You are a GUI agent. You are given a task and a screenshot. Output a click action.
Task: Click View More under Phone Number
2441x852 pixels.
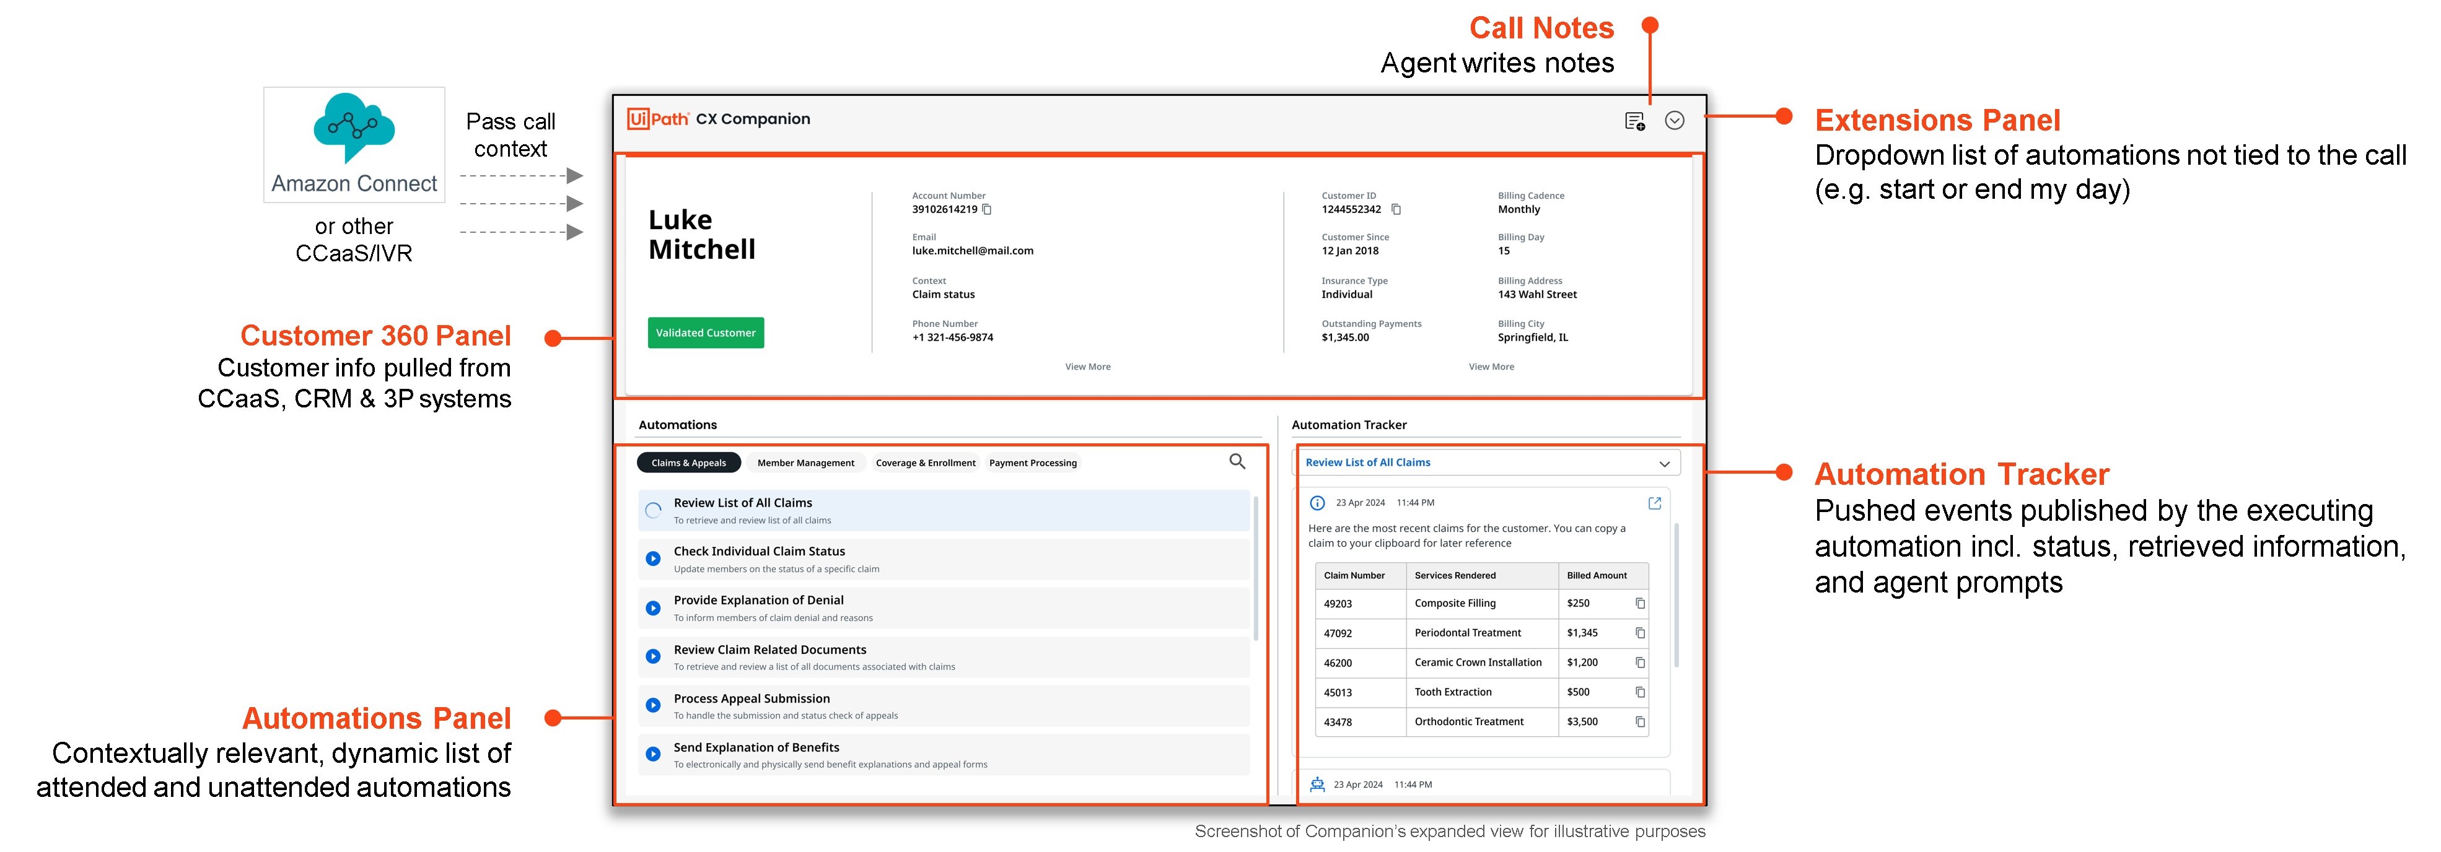(1088, 367)
